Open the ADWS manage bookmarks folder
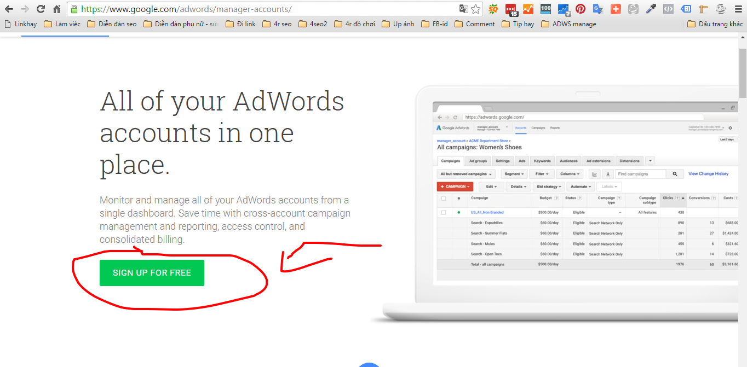Screen dimensions: 747x367 [568, 24]
